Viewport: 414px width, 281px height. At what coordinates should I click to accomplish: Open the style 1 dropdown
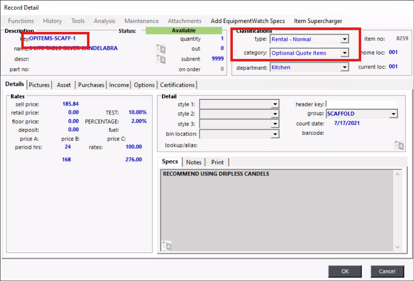coord(275,104)
